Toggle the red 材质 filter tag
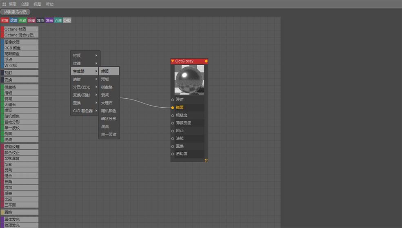The height and width of the screenshot is (228, 402). pyautogui.click(x=5, y=20)
